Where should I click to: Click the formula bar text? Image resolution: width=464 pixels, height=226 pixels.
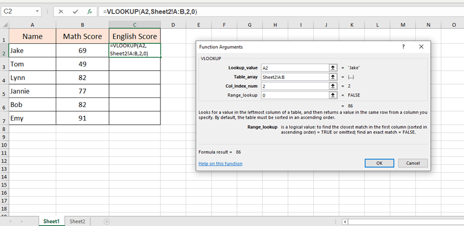coord(150,12)
